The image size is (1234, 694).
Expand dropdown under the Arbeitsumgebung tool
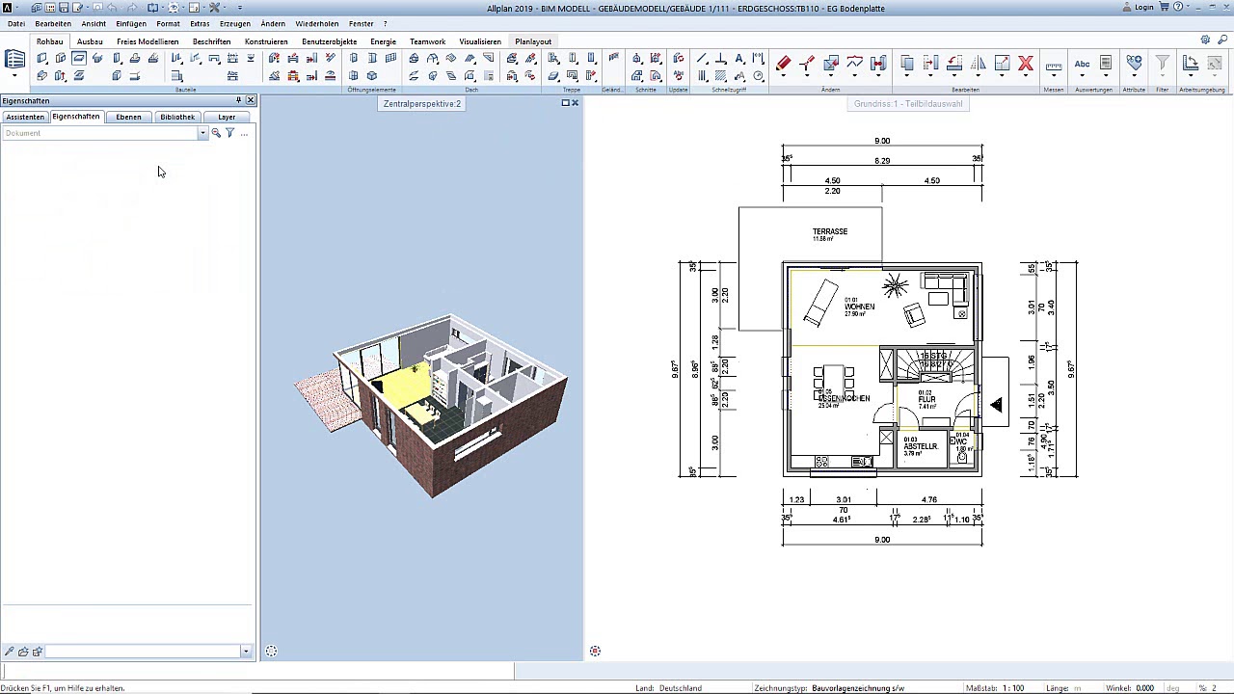(x=1191, y=76)
